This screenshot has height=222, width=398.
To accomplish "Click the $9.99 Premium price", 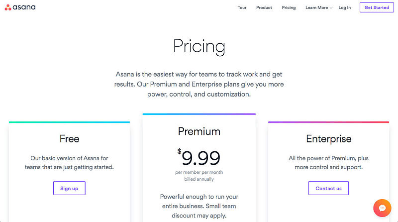I will (x=199, y=157).
